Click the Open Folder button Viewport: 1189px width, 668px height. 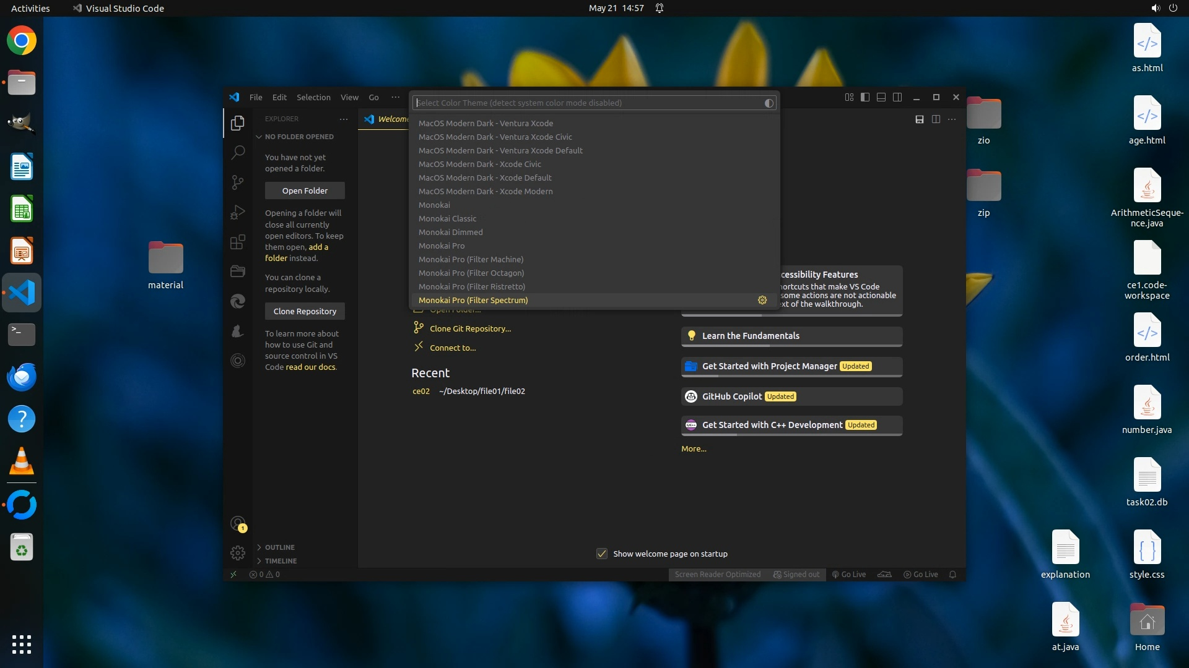tap(305, 191)
